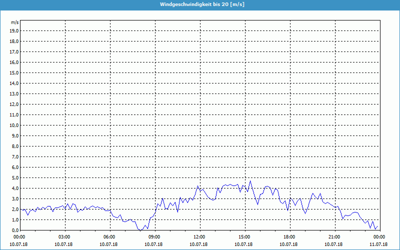400x250 pixels.
Task: Click the 03:00 time label on the x-axis
Action: tap(64, 237)
